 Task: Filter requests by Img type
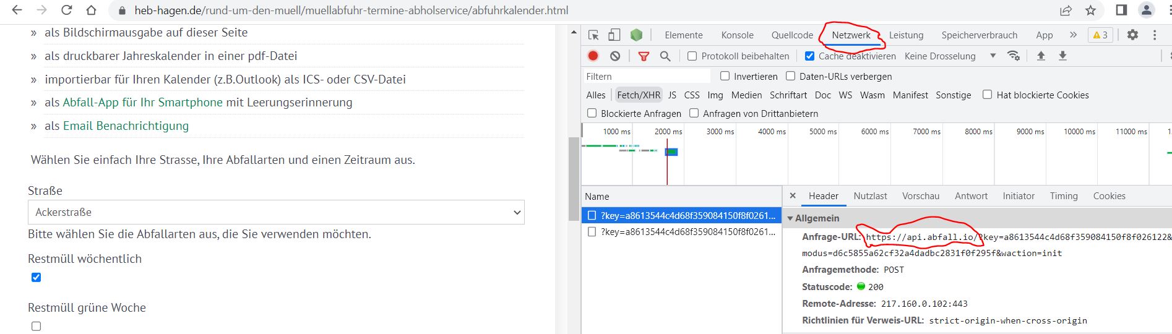click(715, 95)
